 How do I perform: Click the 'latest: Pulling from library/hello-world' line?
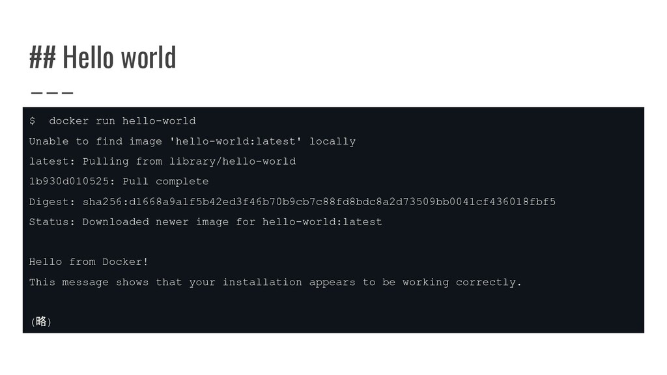(162, 161)
